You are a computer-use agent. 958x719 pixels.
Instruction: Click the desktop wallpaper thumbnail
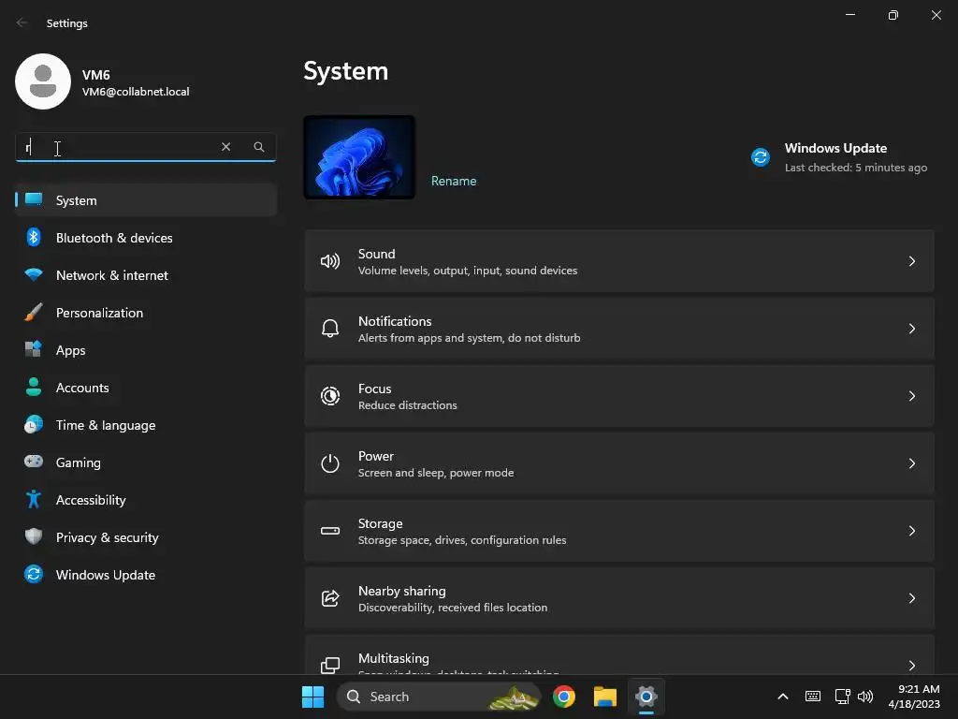tap(359, 157)
